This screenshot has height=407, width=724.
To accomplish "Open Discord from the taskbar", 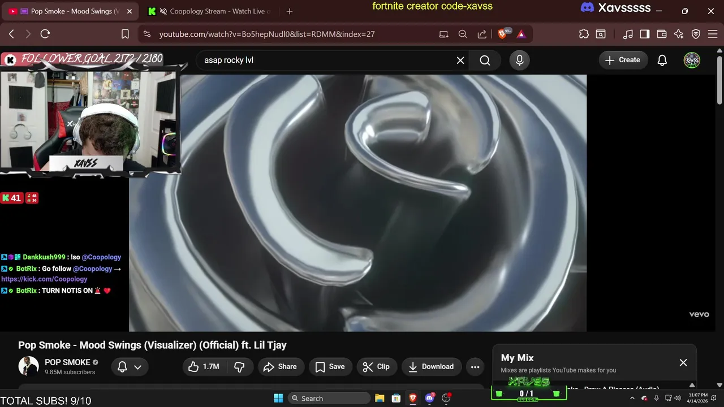I will click(x=429, y=398).
